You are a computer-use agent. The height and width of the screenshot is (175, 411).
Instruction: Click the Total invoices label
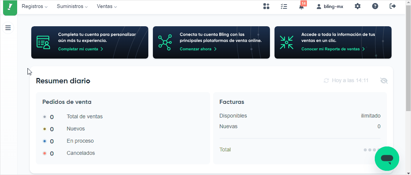click(225, 150)
